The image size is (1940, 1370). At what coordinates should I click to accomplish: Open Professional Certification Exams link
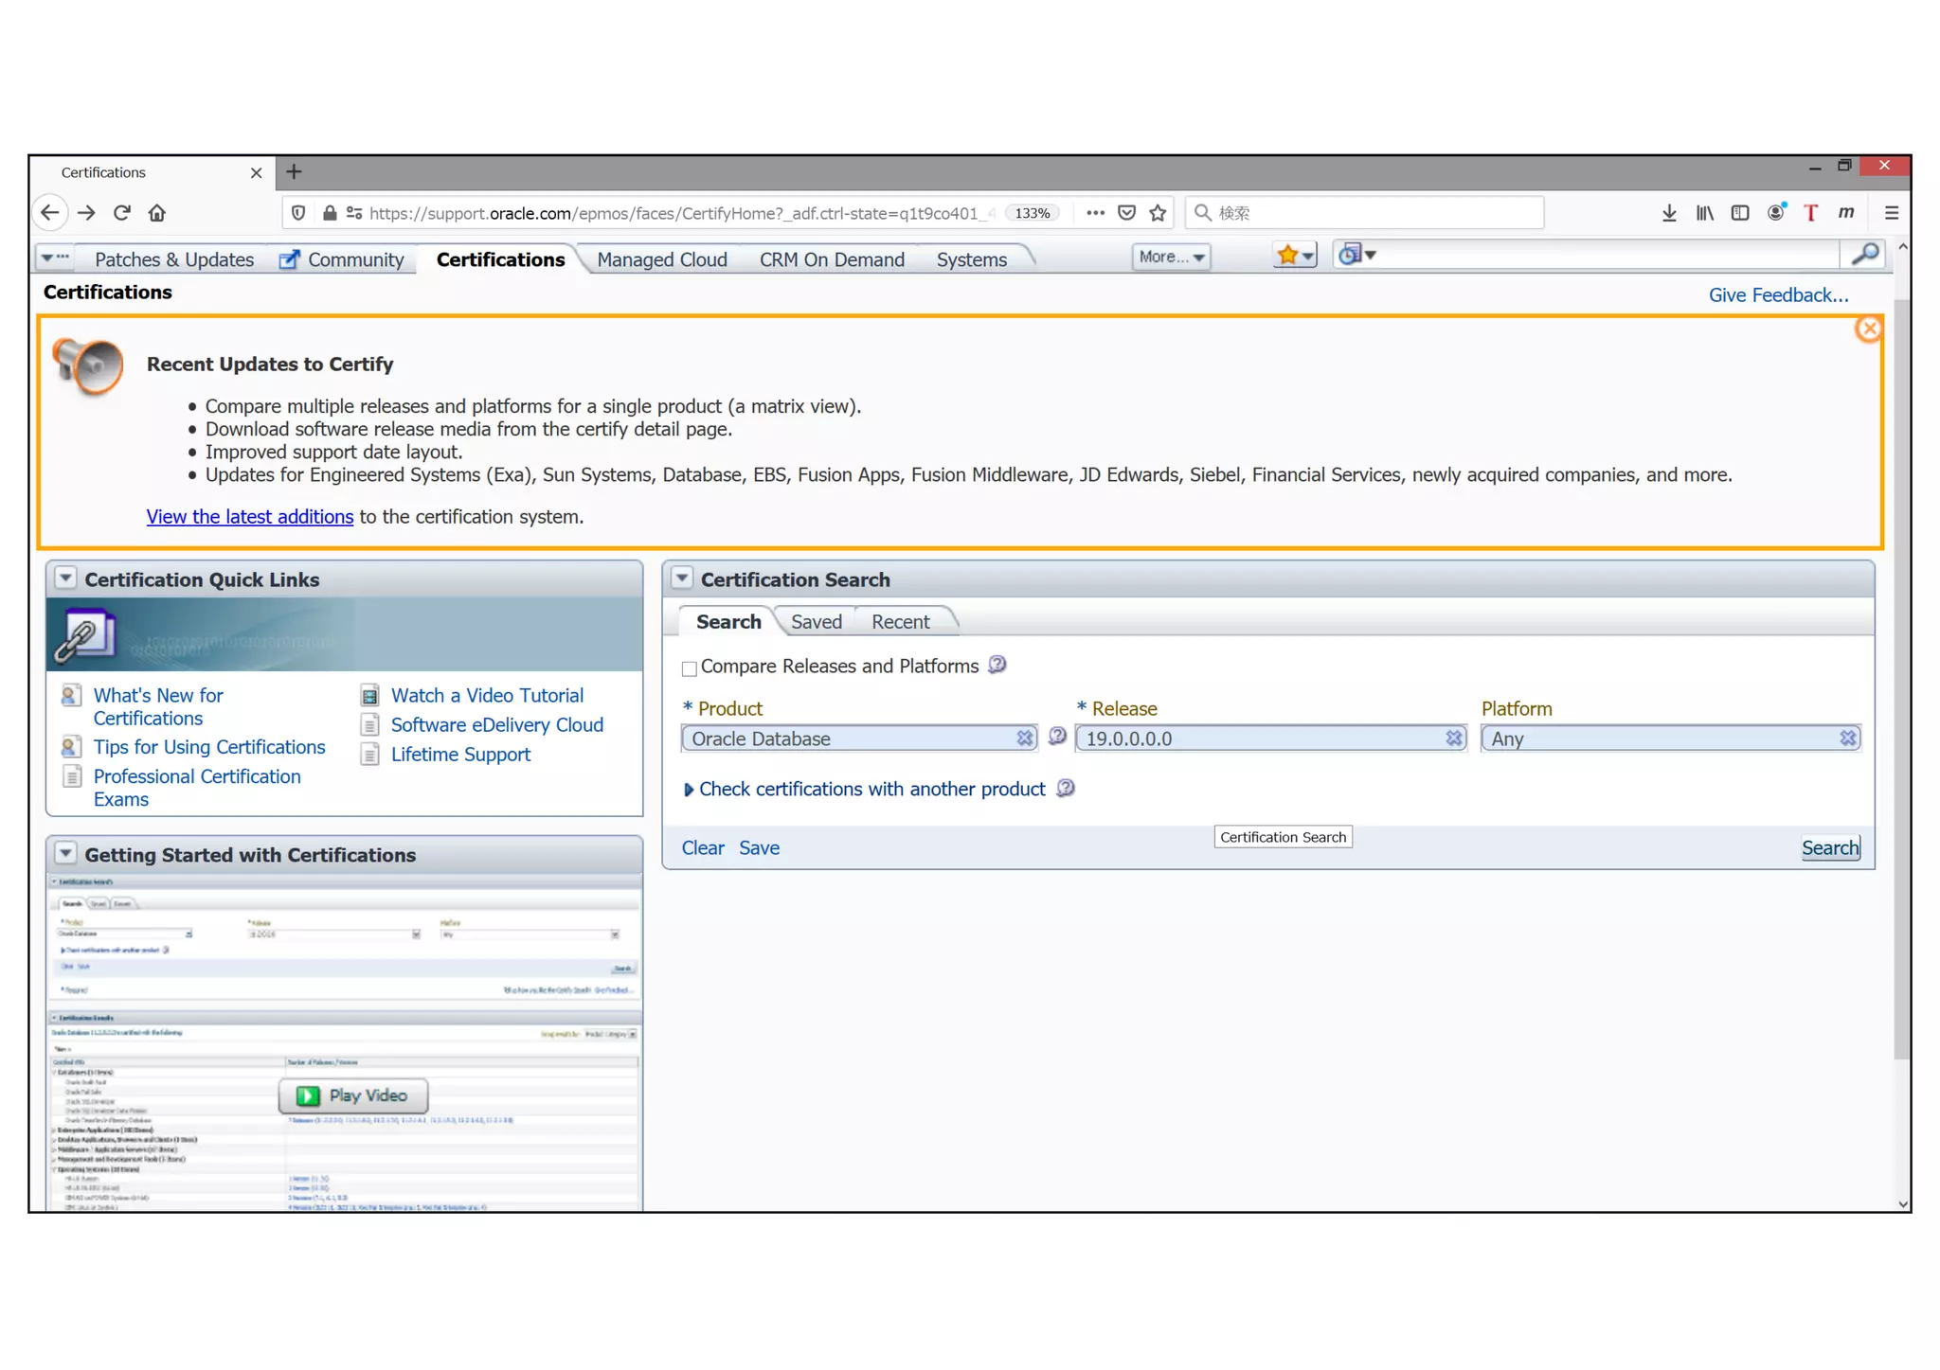point(197,788)
